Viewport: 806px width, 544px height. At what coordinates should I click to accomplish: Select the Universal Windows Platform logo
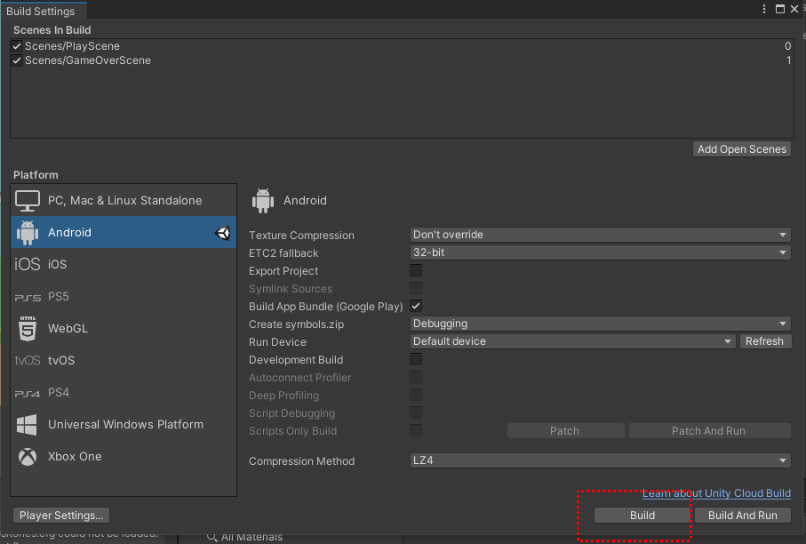(x=27, y=425)
